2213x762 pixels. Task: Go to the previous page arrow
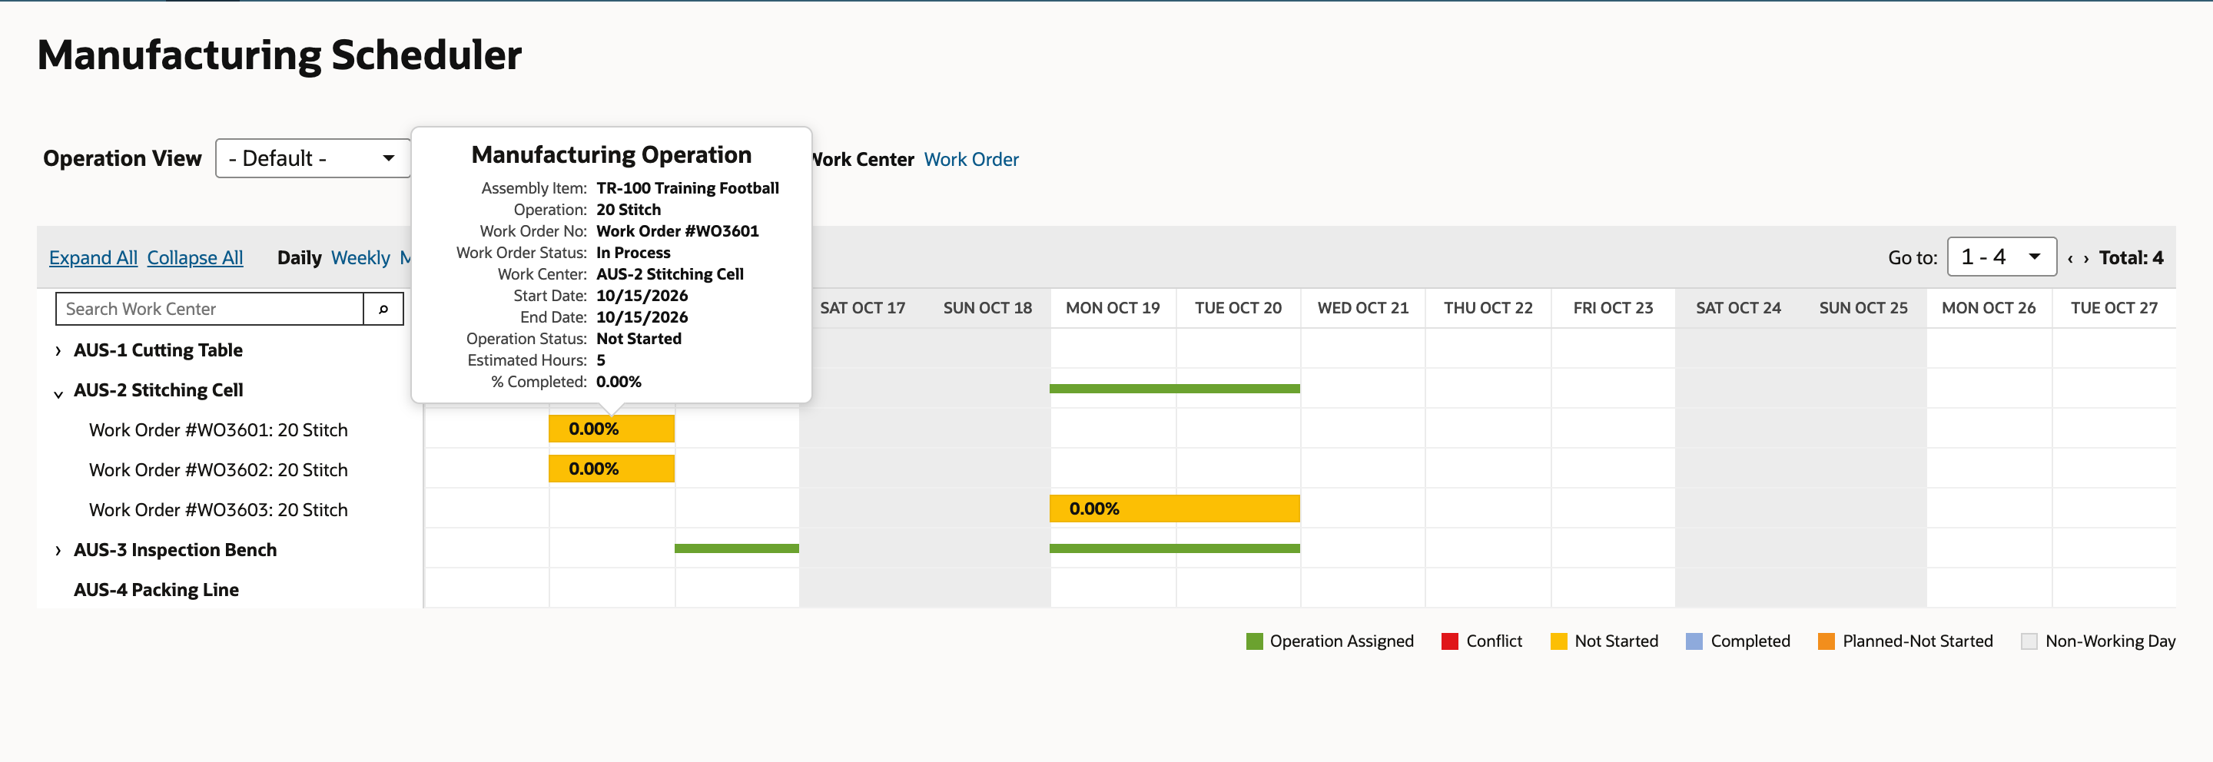pyautogui.click(x=2070, y=258)
